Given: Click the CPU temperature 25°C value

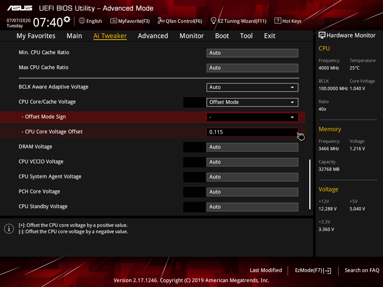Looking at the screenshot, I should click(355, 68).
